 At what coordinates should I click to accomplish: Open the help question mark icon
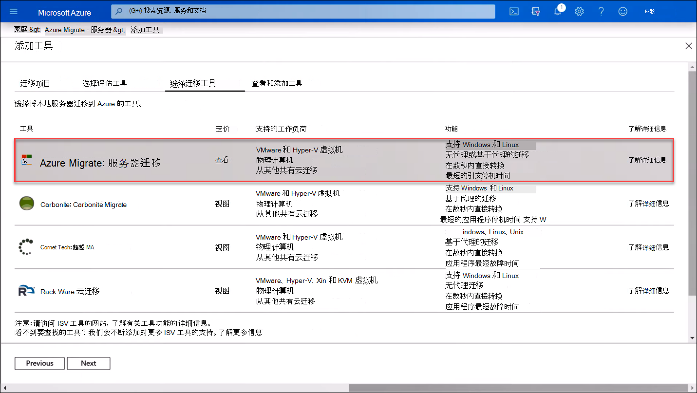601,12
